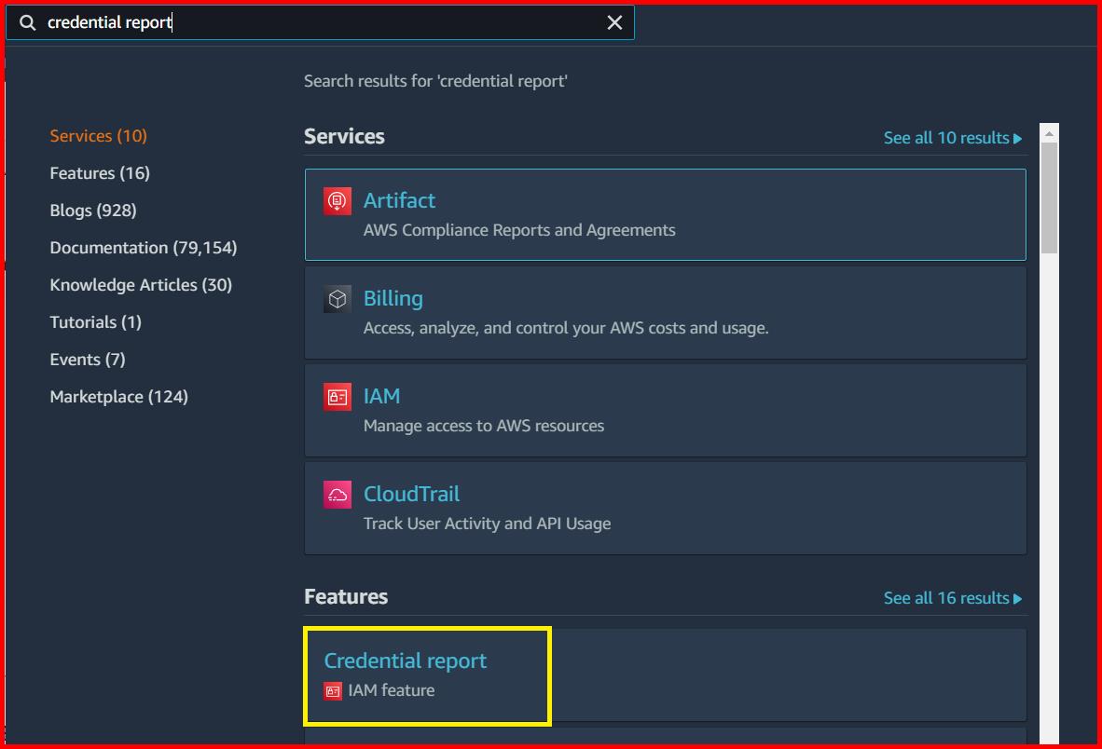The height and width of the screenshot is (749, 1102).
Task: Open the Credential report feature link
Action: 405,660
